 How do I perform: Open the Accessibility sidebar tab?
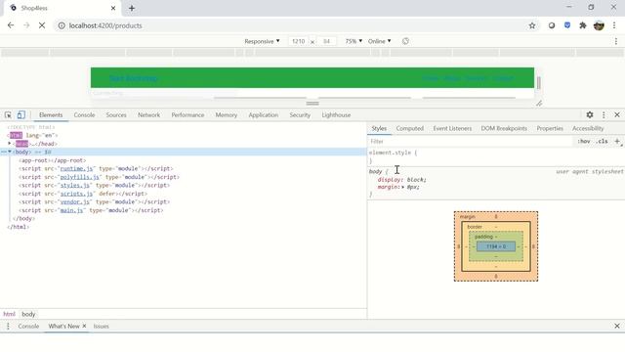(x=588, y=128)
